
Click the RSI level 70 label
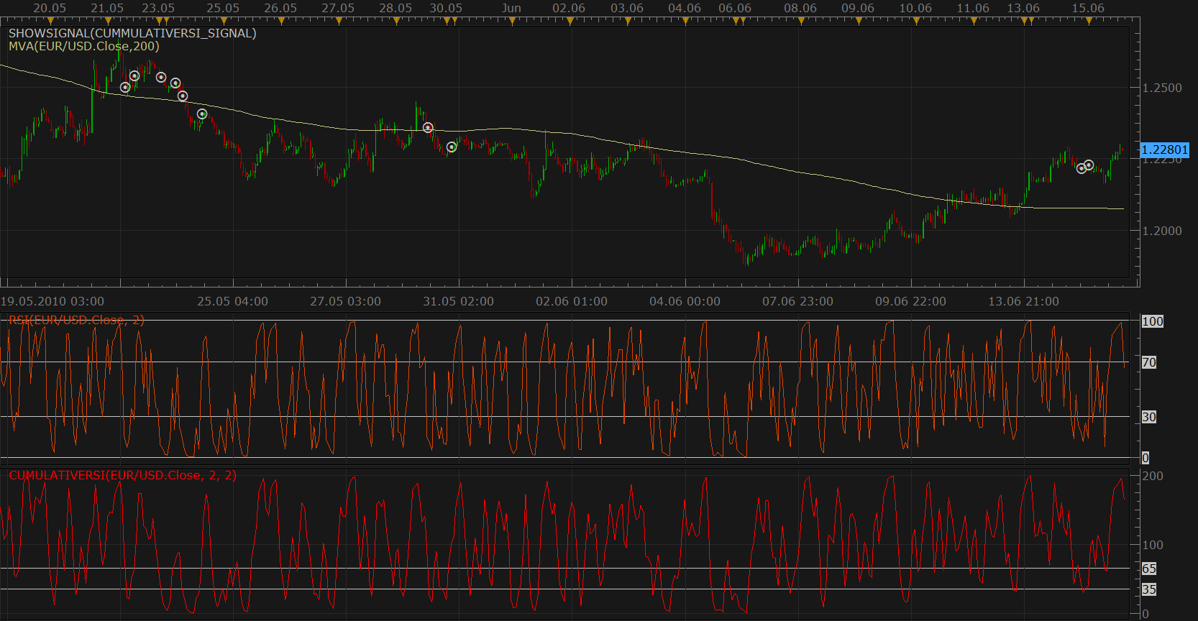coord(1149,362)
